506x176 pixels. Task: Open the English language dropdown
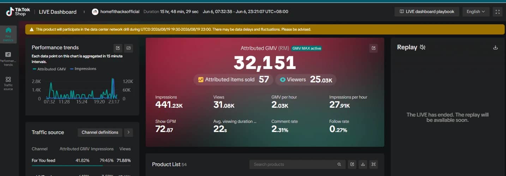(x=476, y=12)
